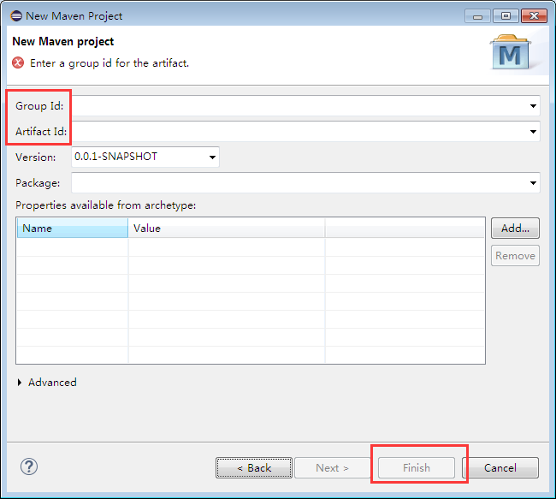Click the "Package:" label
Screen dimensions: 556x499
(38, 183)
